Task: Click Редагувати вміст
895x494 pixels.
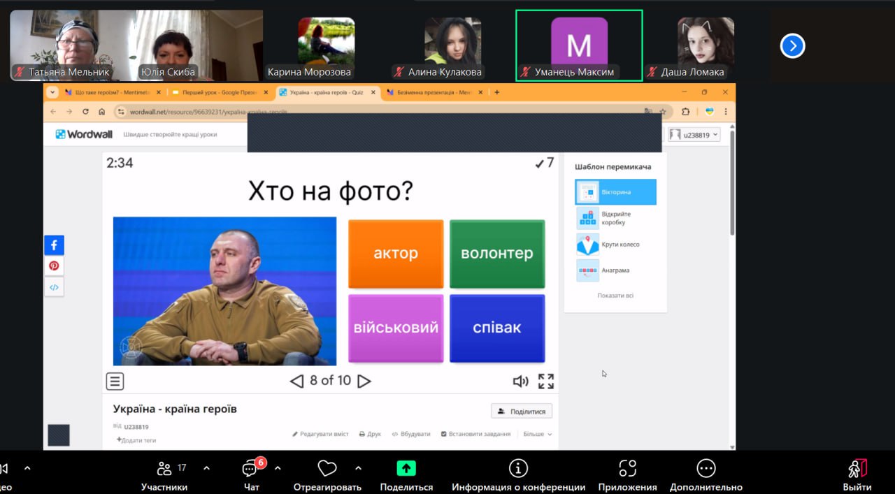Action: click(320, 434)
